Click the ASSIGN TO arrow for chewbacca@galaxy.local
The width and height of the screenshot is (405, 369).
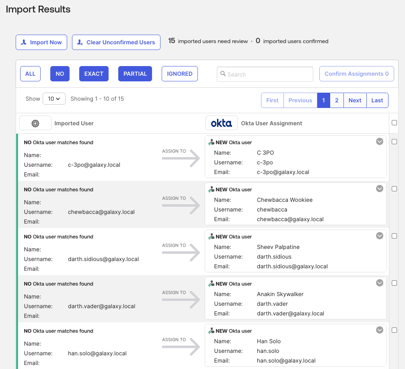click(180, 205)
